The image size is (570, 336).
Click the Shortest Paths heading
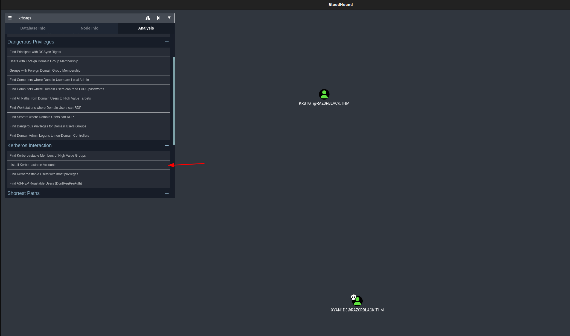point(24,193)
